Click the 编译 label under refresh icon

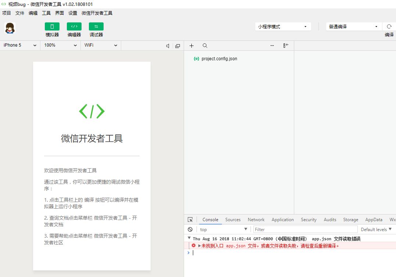pyautogui.click(x=389, y=35)
